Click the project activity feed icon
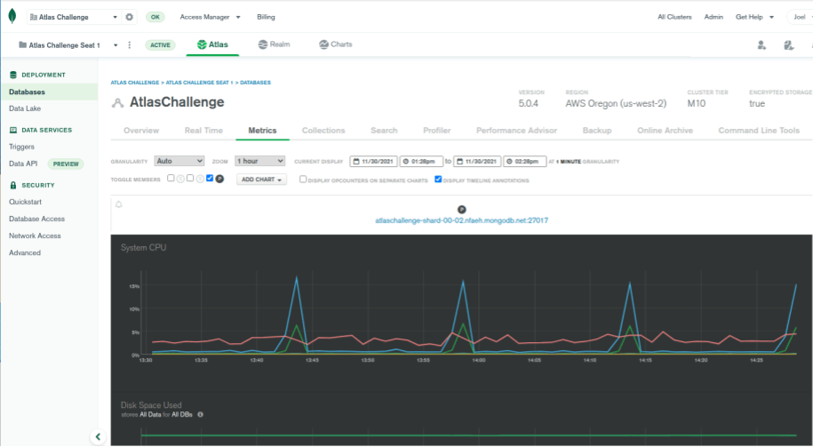 pos(789,45)
